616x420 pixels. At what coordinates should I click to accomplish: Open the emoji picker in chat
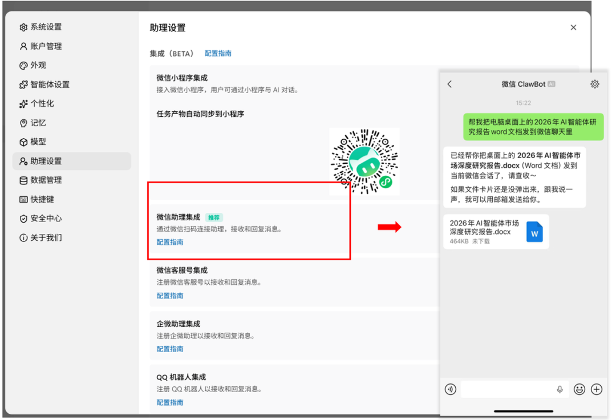click(x=579, y=389)
